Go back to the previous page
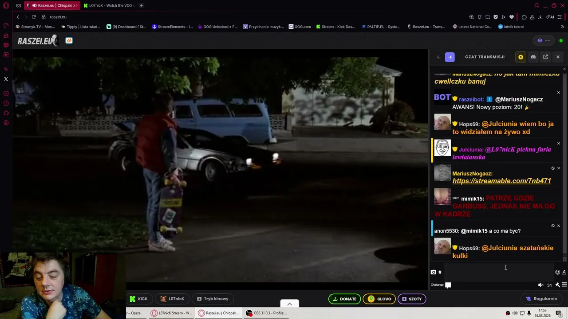 click(x=18, y=17)
